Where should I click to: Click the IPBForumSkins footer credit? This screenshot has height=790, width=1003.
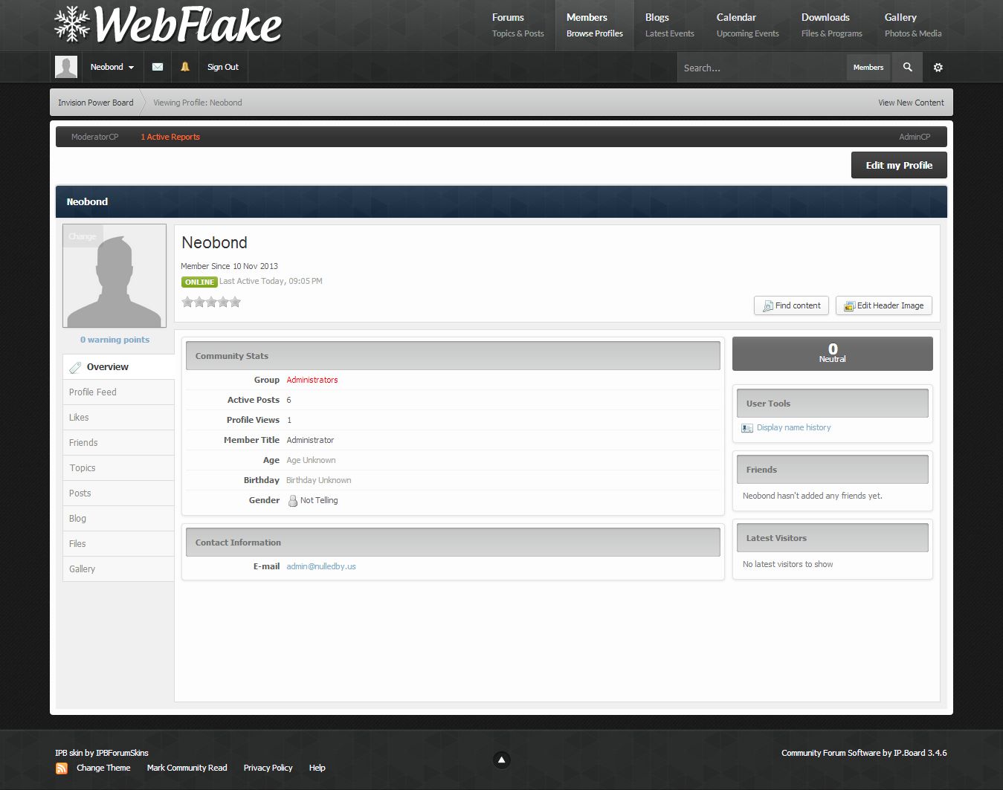click(122, 753)
